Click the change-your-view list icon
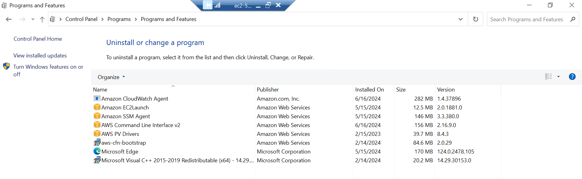The image size is (582, 179). pos(548,76)
